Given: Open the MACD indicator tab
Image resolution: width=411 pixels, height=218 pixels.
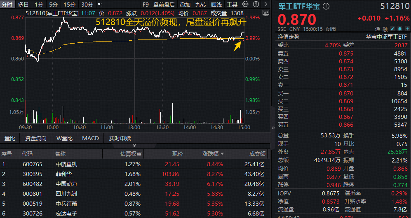Looking at the screenshot, I should (x=90, y=138).
